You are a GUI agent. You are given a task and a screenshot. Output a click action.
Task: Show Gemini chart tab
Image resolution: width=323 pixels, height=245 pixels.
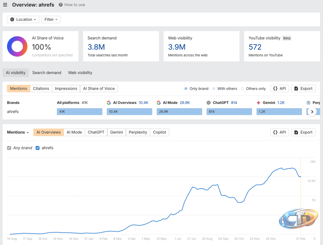116,132
